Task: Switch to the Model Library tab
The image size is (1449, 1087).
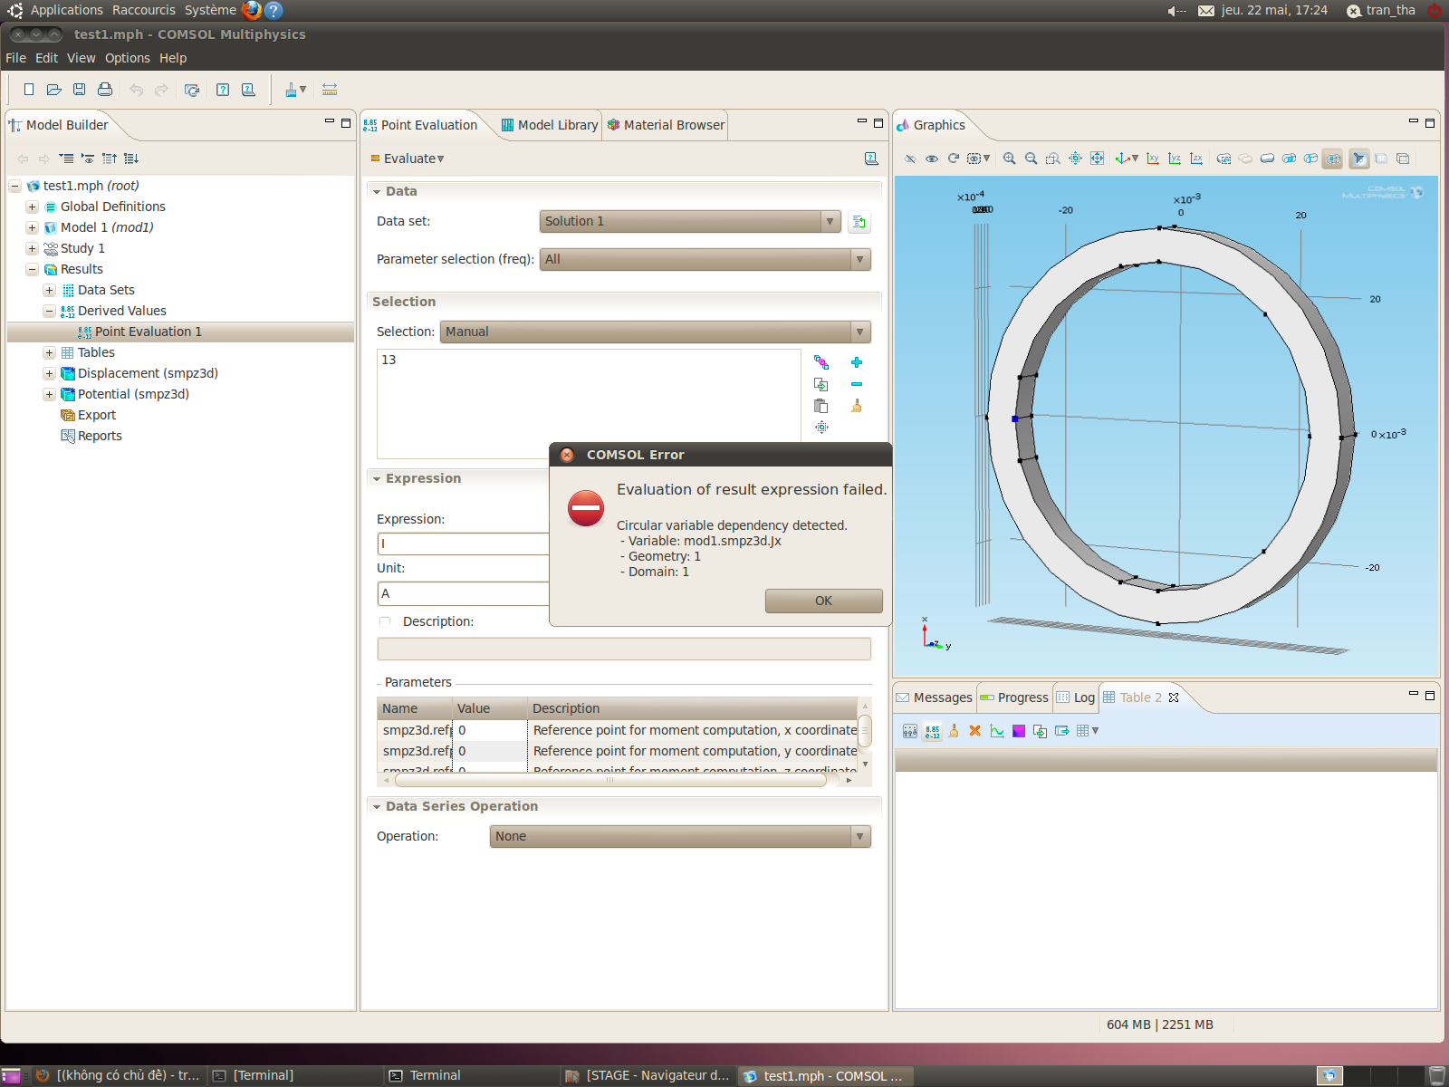Action: [550, 125]
